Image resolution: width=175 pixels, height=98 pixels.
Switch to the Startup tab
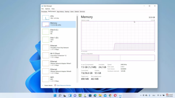click(x=67, y=12)
